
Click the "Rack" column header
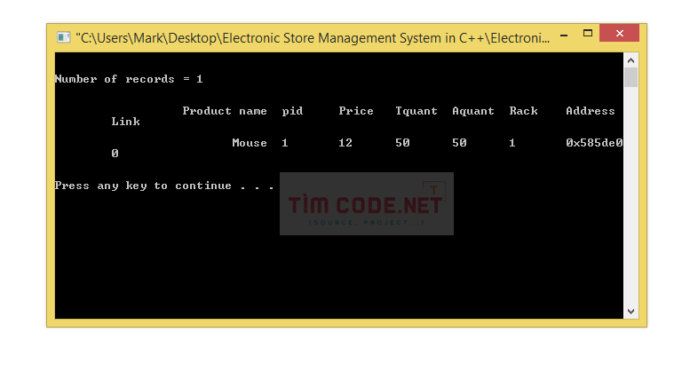[x=523, y=111]
